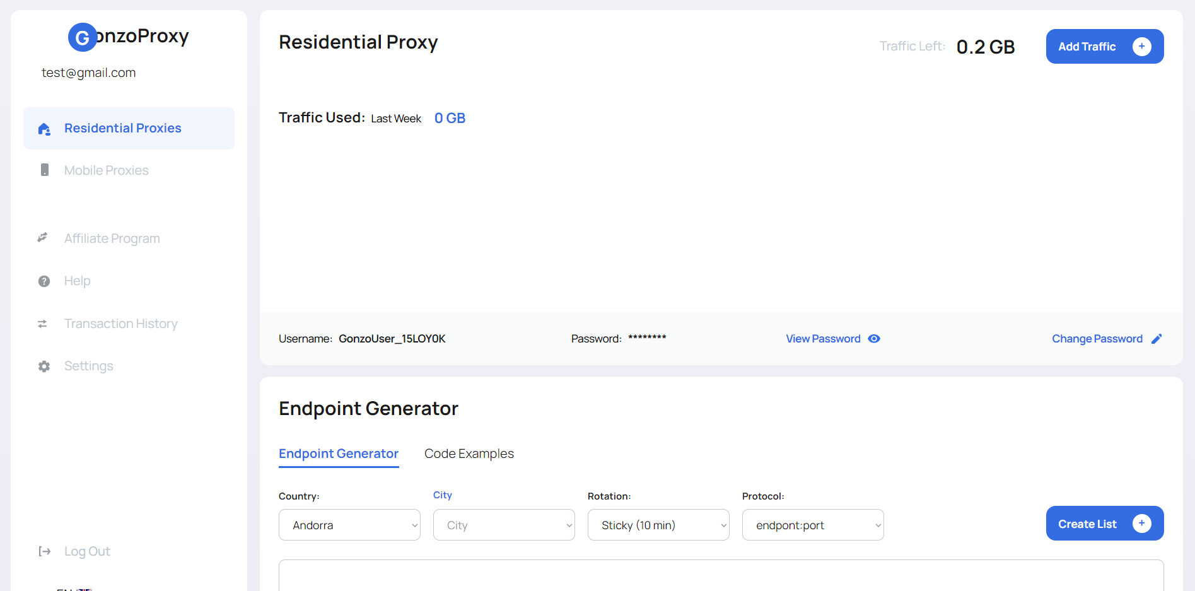
Task: Click the GonzoProxy logo circle
Action: 83,37
